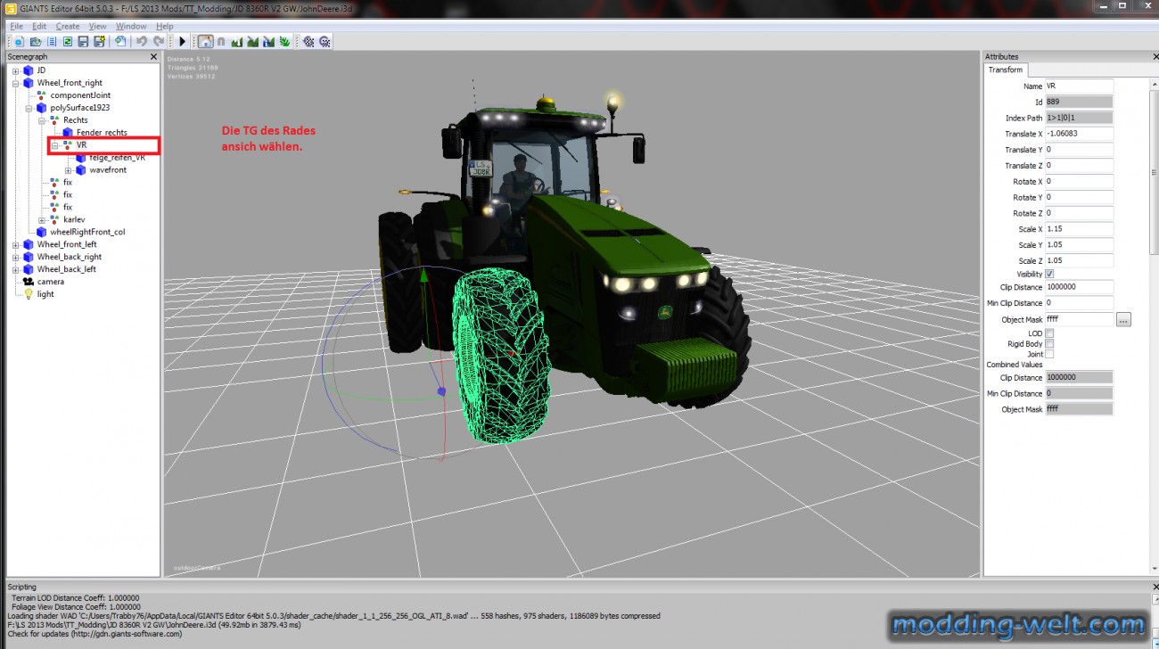Toggle the magnet snap icon
The width and height of the screenshot is (1159, 649).
(x=221, y=41)
